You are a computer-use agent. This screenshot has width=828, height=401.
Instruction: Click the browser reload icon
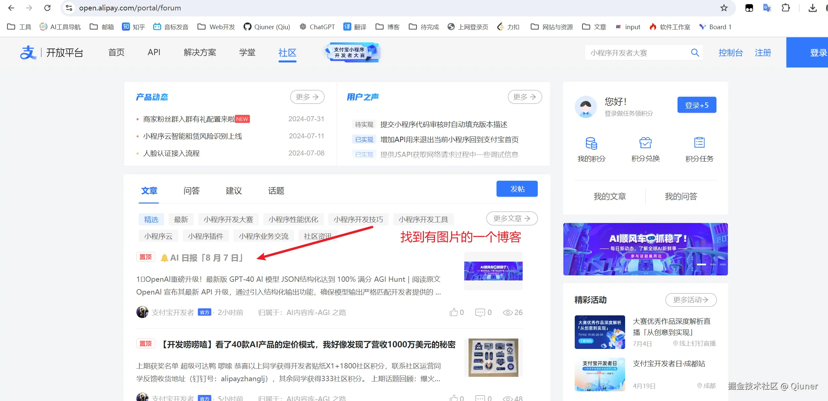[47, 8]
